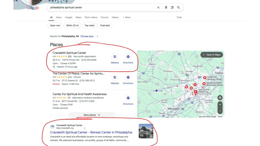
Task: Open three-dot options next to Choose area
Action: point(97,36)
